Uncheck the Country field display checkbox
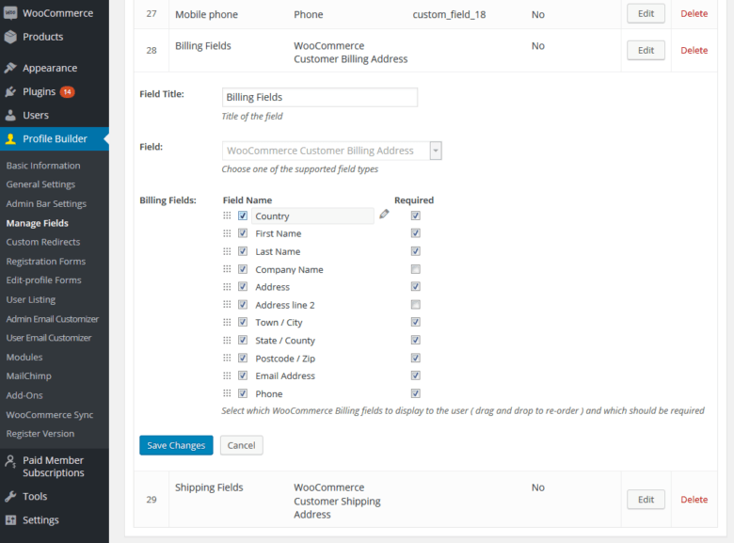This screenshot has height=543, width=734. (x=243, y=216)
